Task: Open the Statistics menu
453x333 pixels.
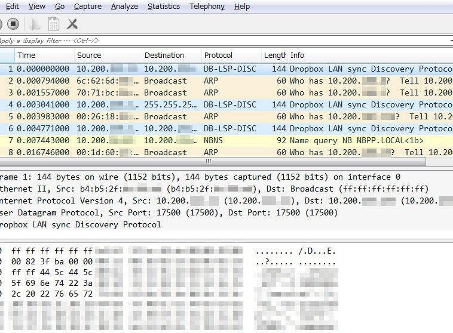Action: (x=164, y=7)
